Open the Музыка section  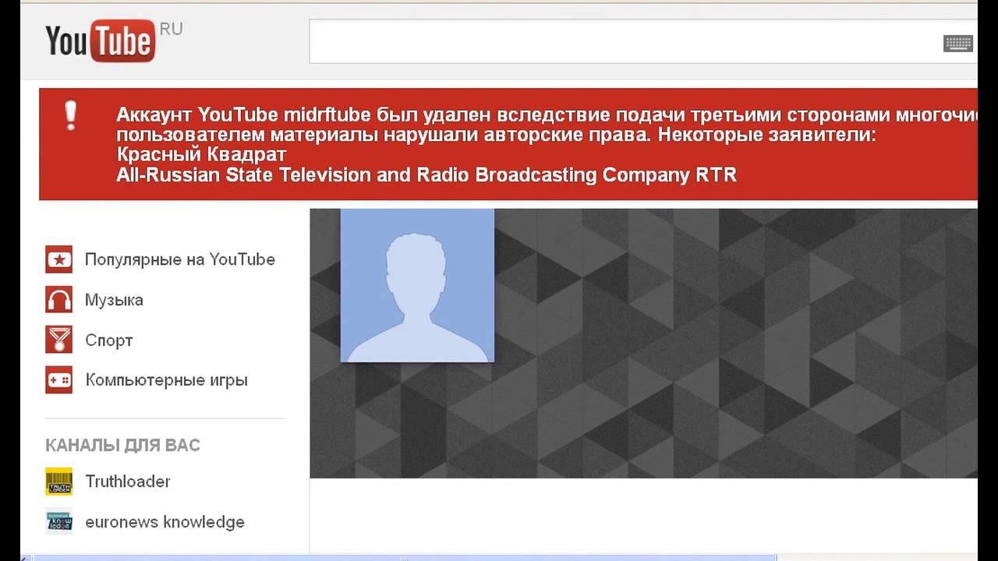tap(114, 300)
